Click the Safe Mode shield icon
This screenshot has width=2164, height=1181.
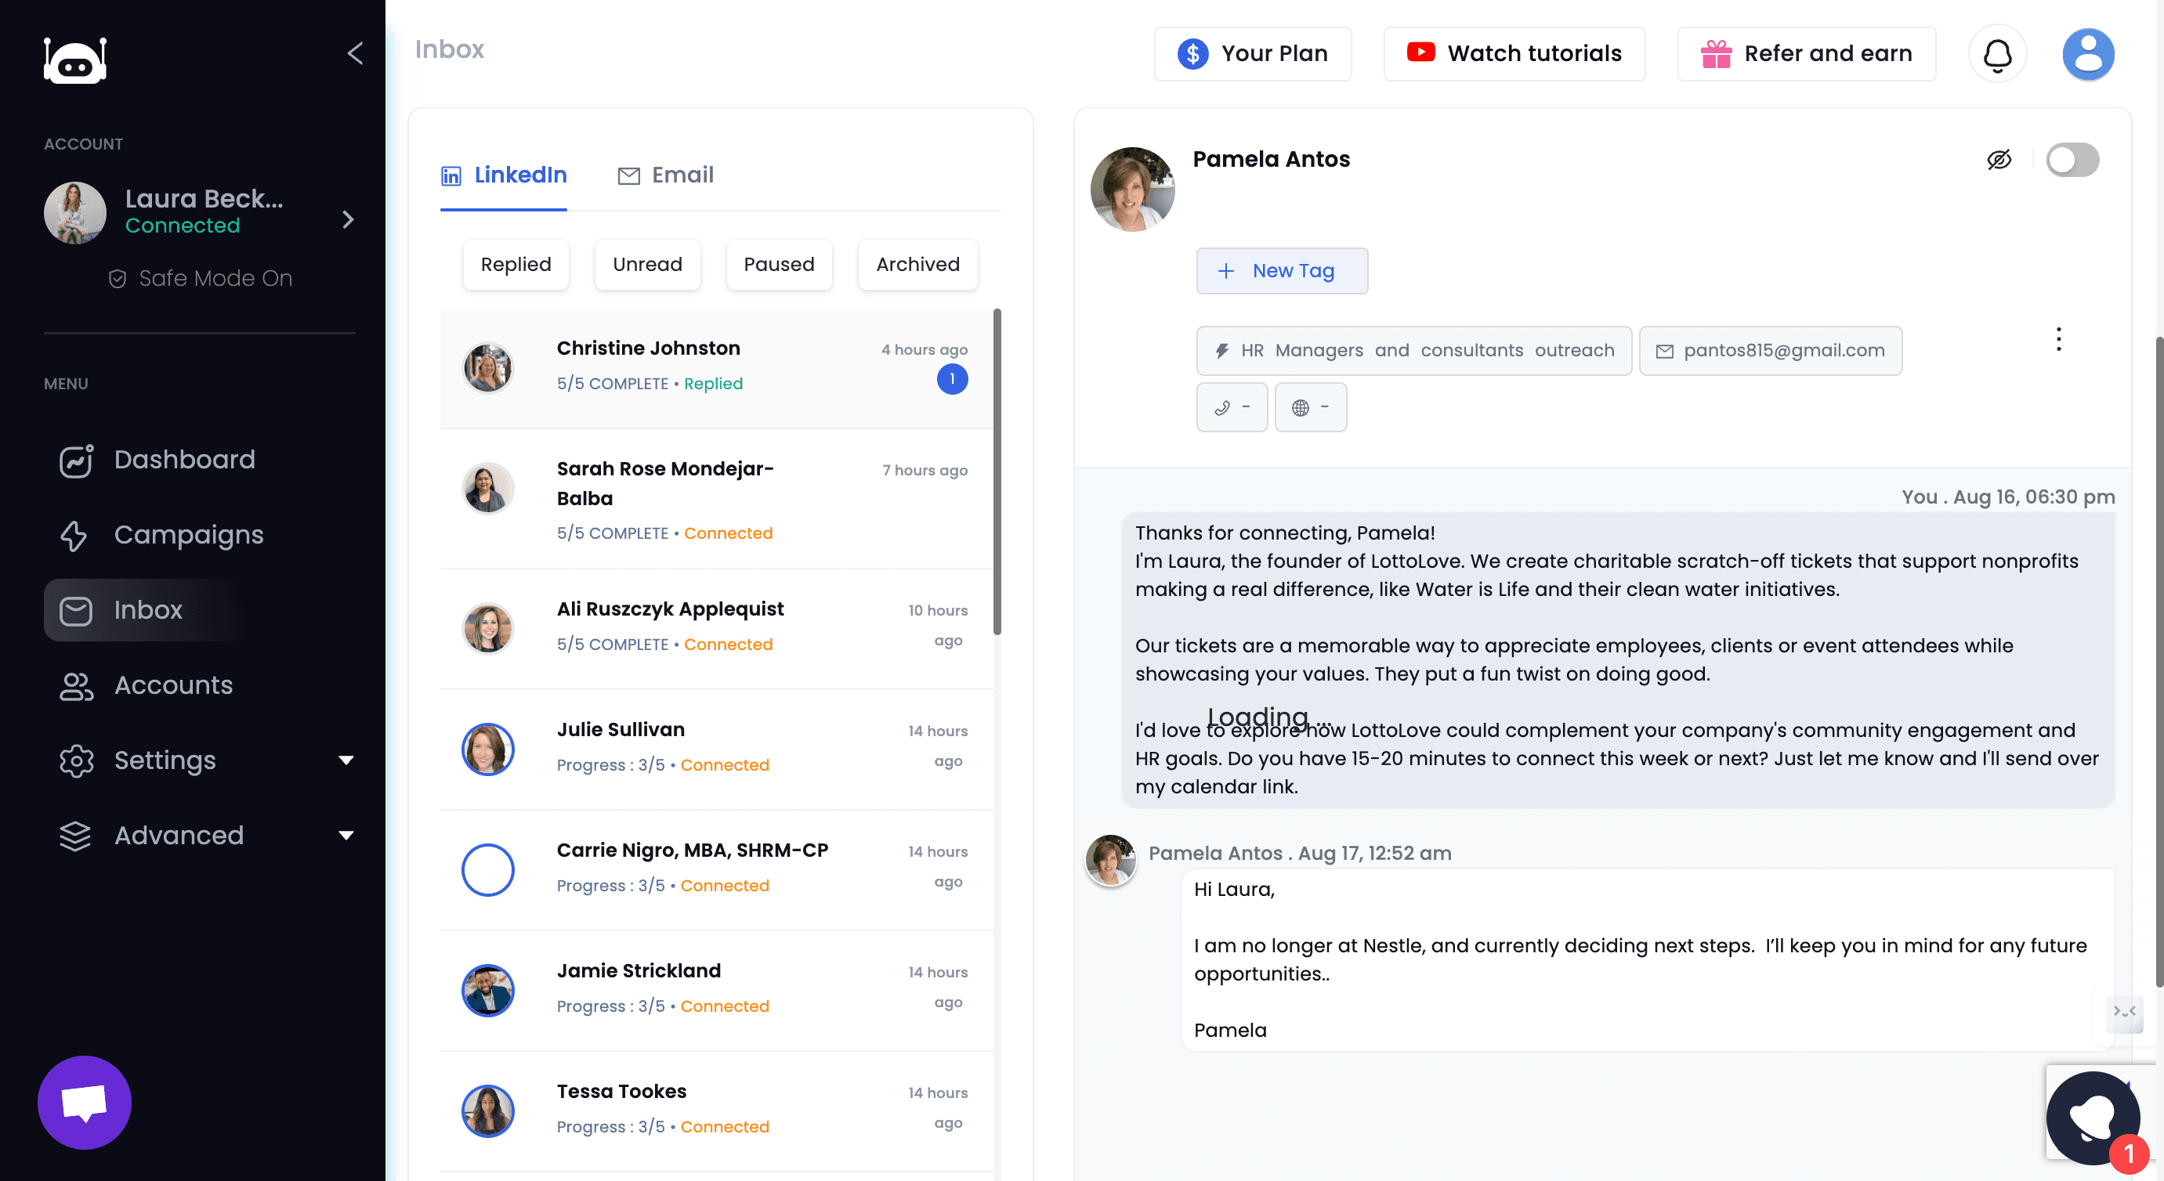click(x=118, y=279)
